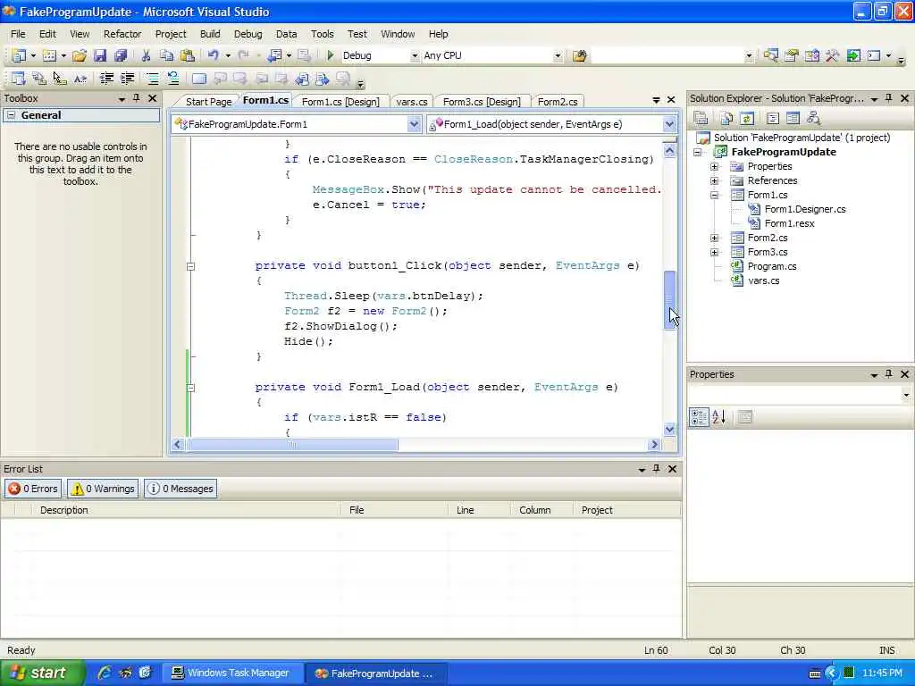Image resolution: width=915 pixels, height=686 pixels.
Task: Open Toolbox via hammer and wrench icon
Action: [832, 55]
